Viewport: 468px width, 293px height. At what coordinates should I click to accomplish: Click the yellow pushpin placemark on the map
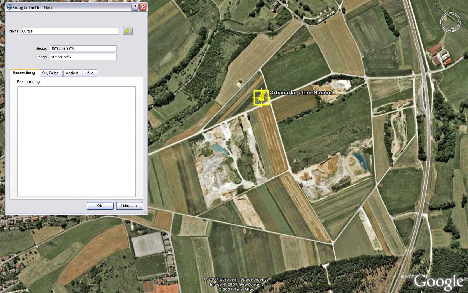tap(261, 98)
